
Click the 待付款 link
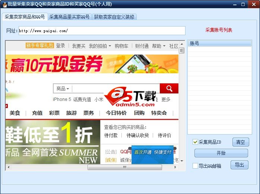coord(111,135)
